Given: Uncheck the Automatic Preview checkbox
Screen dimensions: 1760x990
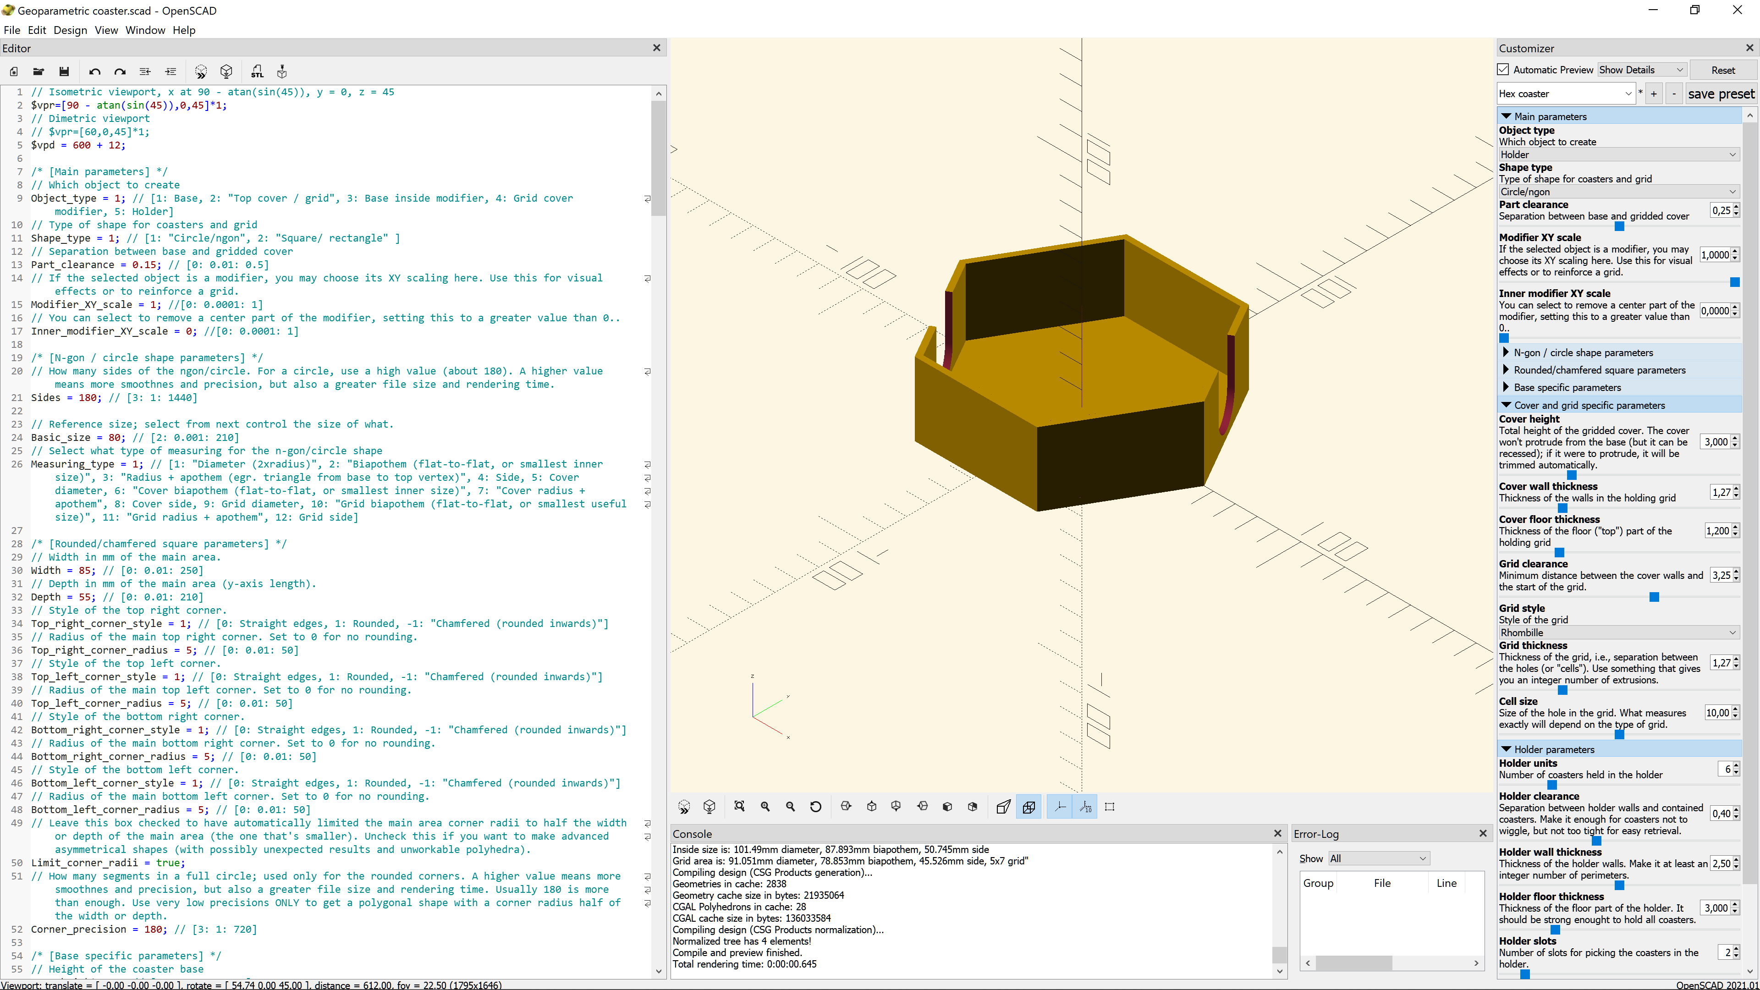Looking at the screenshot, I should (1504, 70).
